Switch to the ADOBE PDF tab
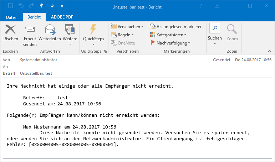This screenshot has width=275, height=162. 63,17
